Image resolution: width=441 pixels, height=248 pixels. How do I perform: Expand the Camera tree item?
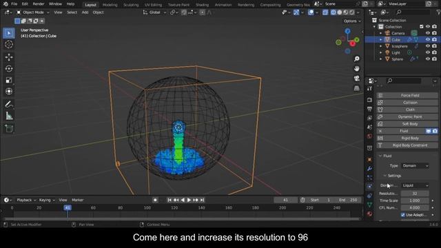(x=380, y=33)
